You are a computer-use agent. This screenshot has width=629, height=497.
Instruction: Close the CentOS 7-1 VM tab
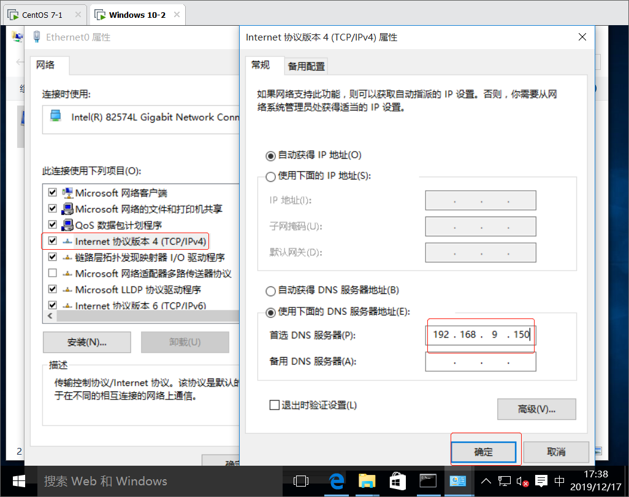click(x=78, y=15)
